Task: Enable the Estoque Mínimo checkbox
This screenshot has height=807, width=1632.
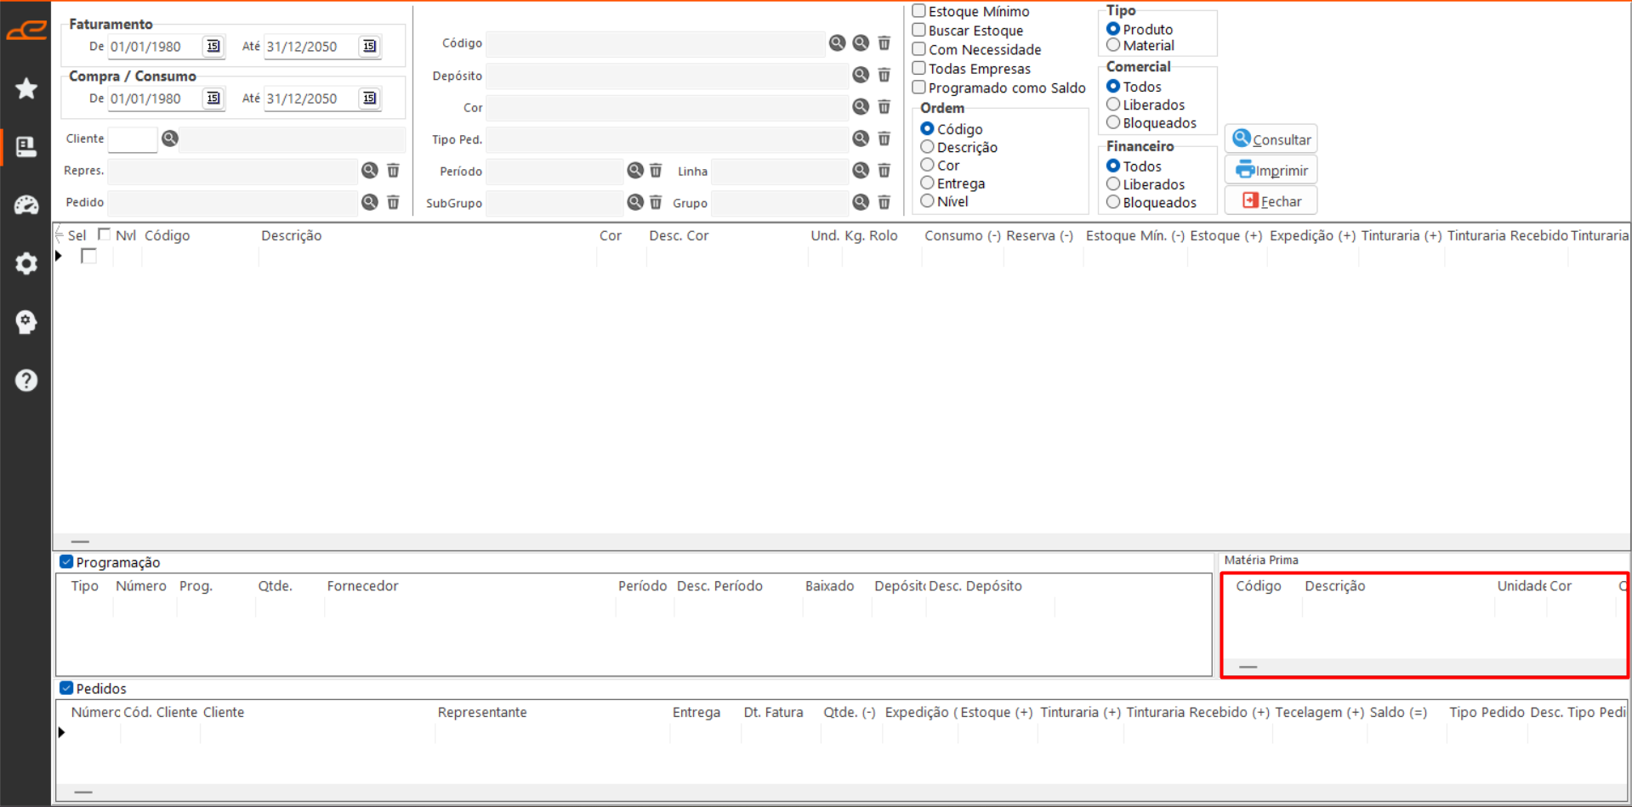Action: point(919,11)
